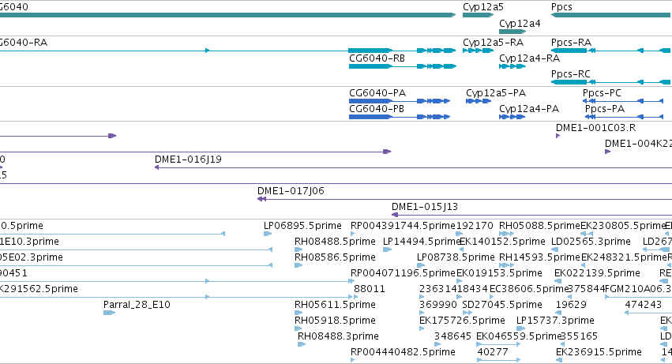Click the Cyp12a5-PA protein label
The image size is (672, 364).
pyautogui.click(x=496, y=93)
